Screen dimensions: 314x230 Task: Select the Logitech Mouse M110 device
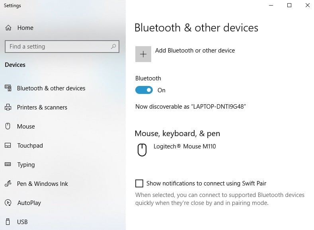pos(185,146)
